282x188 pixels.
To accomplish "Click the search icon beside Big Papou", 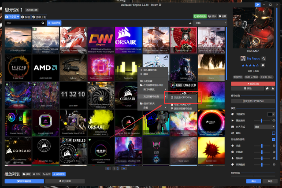I will (x=263, y=59).
